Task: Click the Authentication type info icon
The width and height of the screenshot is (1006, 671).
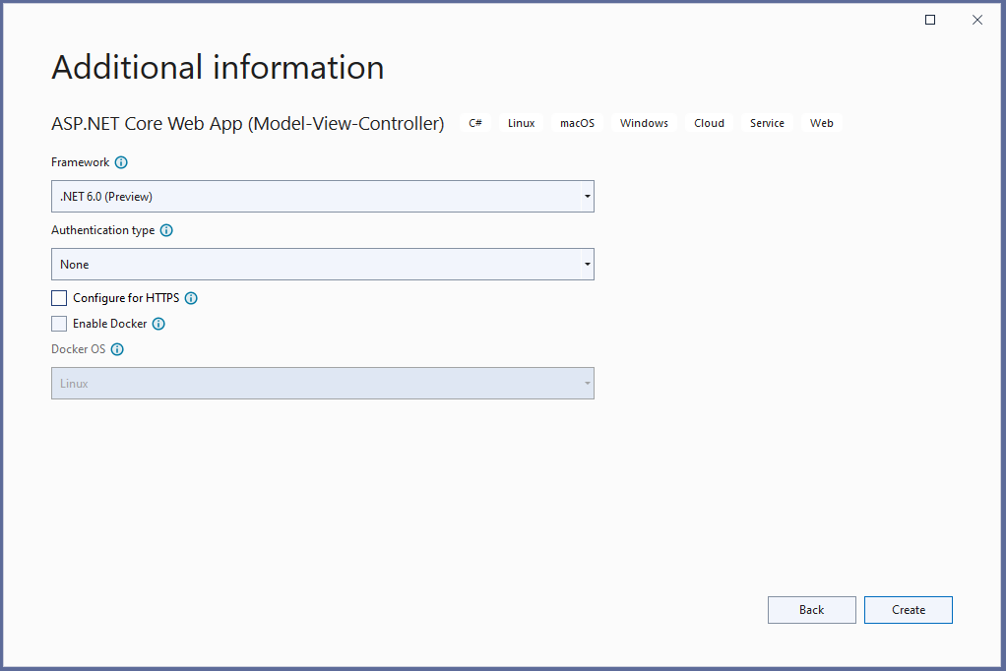Action: tap(166, 230)
